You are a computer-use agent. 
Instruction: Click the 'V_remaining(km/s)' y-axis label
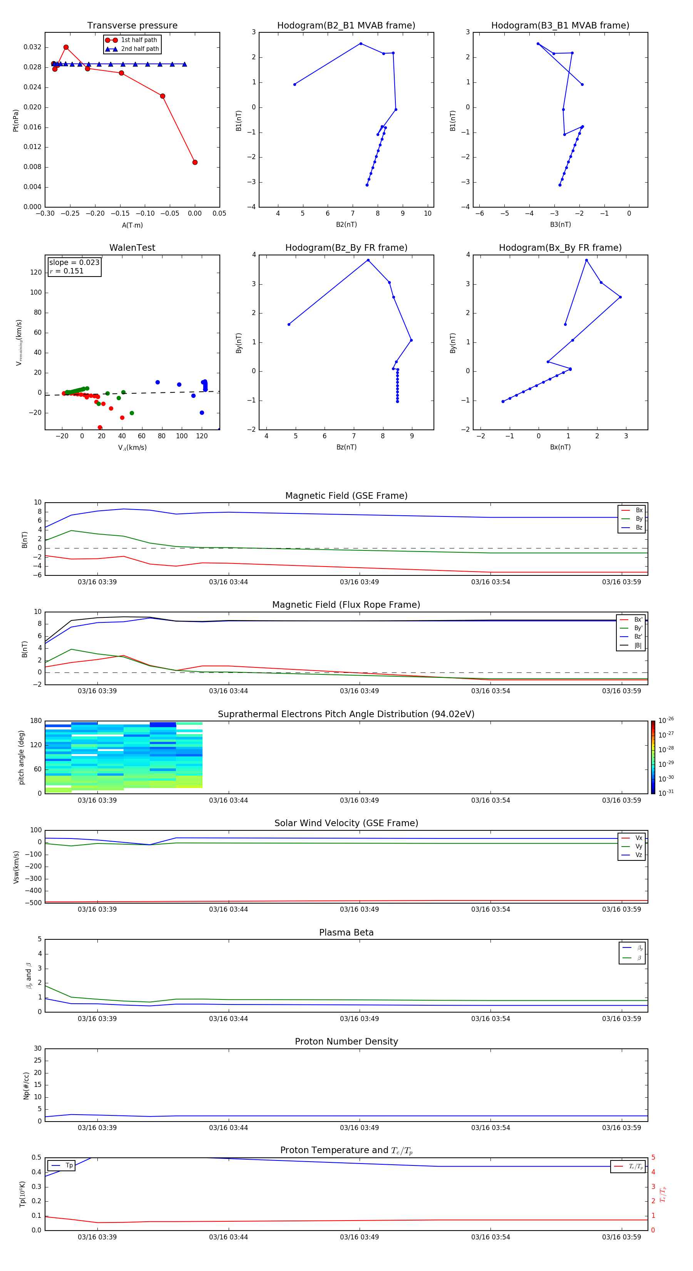(19, 342)
